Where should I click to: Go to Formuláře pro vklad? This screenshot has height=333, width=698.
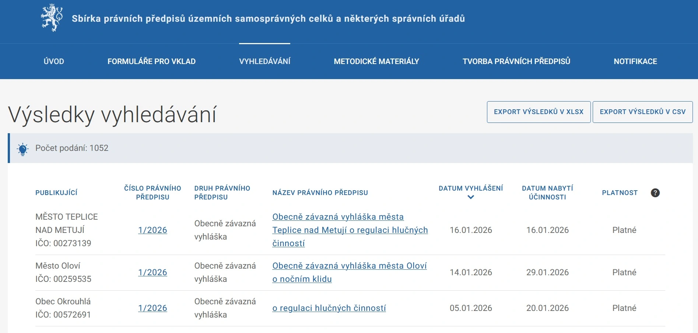(x=151, y=61)
